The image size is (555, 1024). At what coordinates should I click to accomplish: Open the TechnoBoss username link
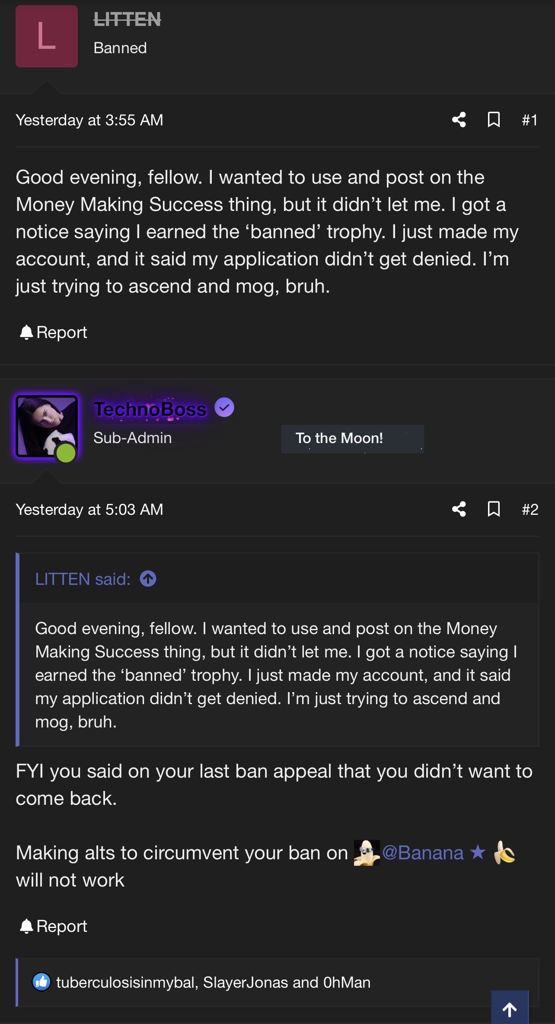coord(150,409)
